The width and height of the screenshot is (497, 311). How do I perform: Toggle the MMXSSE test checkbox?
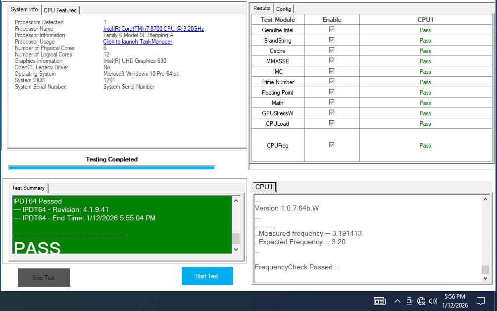332,60
